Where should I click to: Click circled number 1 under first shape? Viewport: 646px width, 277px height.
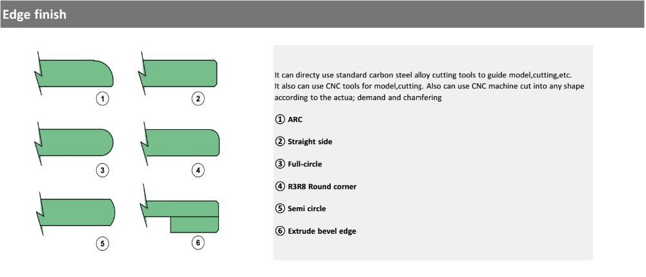(x=103, y=99)
